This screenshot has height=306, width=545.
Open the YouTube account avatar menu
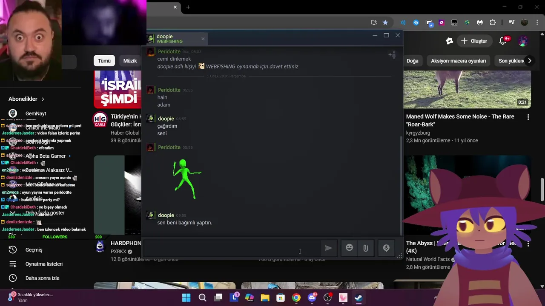[x=523, y=41]
